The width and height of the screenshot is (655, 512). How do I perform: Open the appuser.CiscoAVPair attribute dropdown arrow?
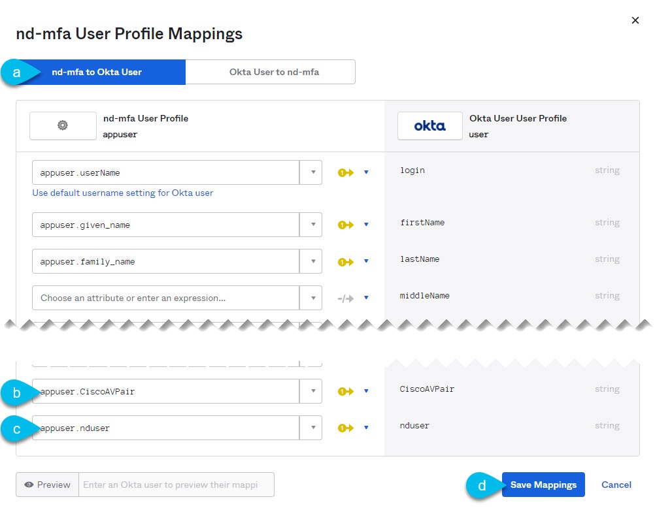(x=311, y=391)
